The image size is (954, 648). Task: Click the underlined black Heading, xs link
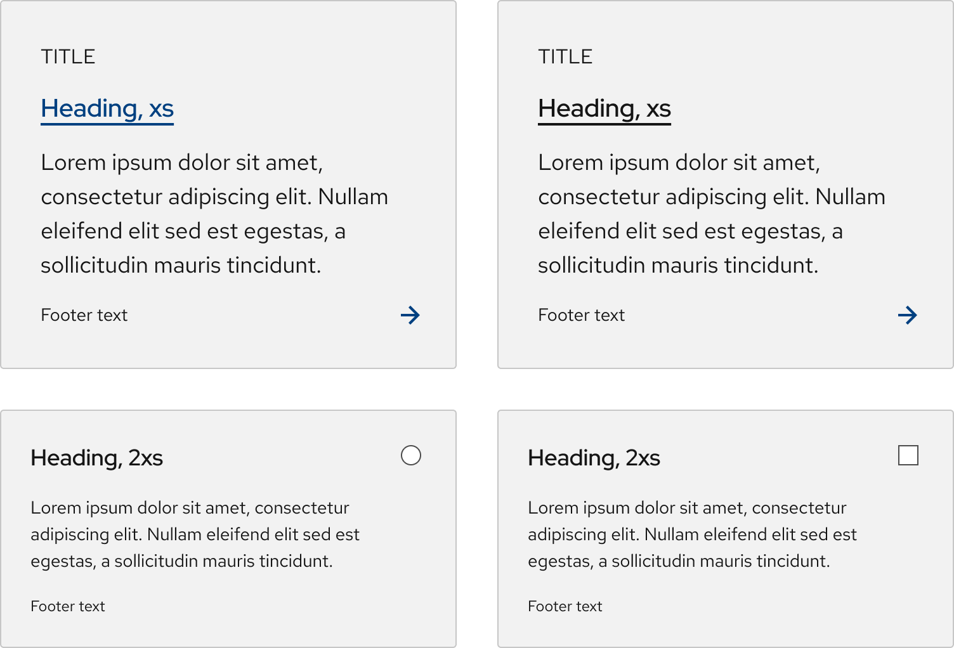tap(604, 108)
